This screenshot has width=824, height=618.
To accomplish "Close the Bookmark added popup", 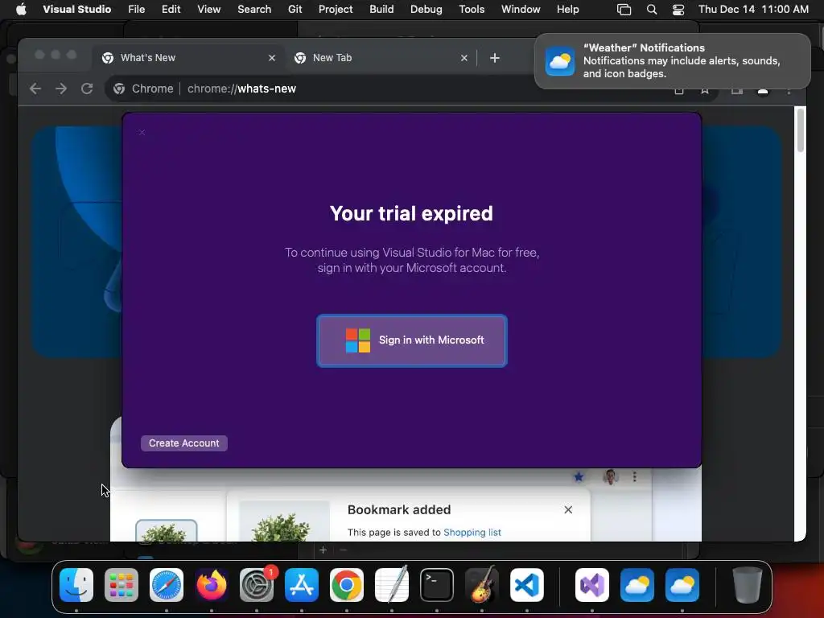I will click(x=568, y=509).
